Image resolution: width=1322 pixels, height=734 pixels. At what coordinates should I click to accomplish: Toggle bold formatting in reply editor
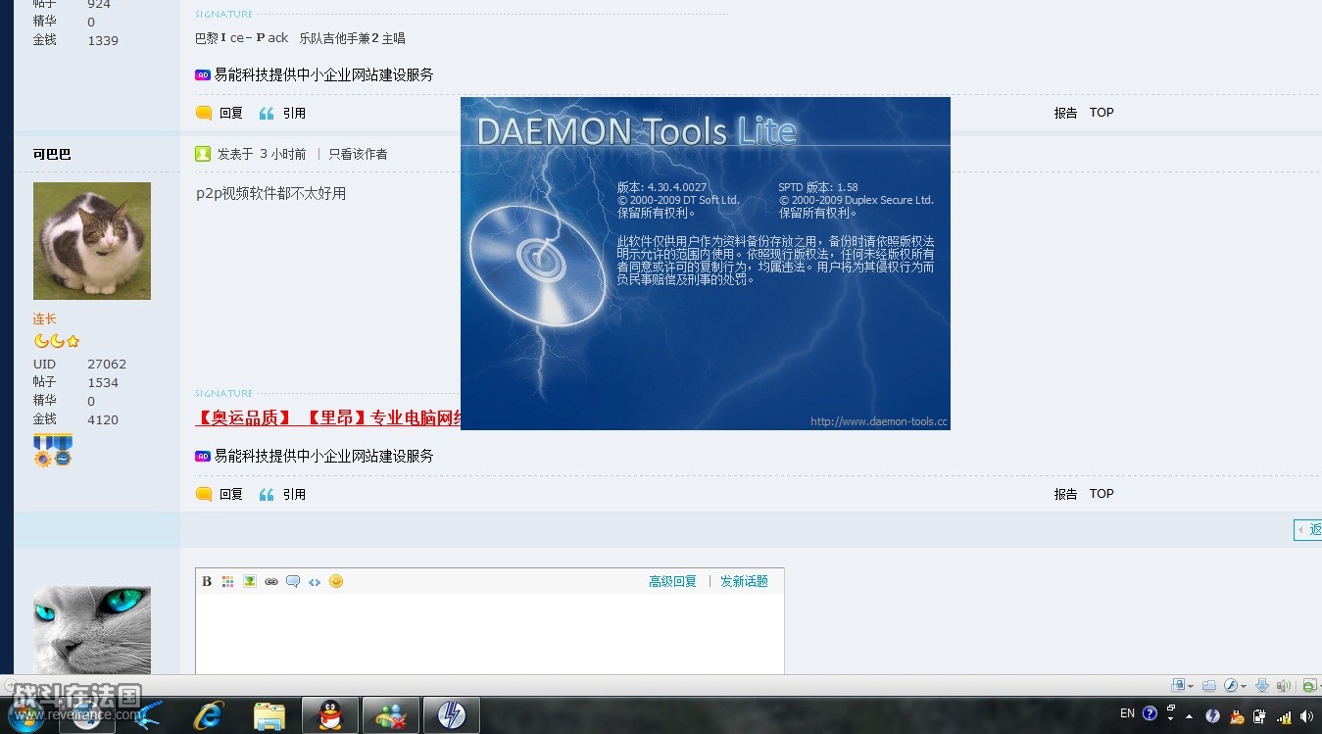click(x=207, y=581)
